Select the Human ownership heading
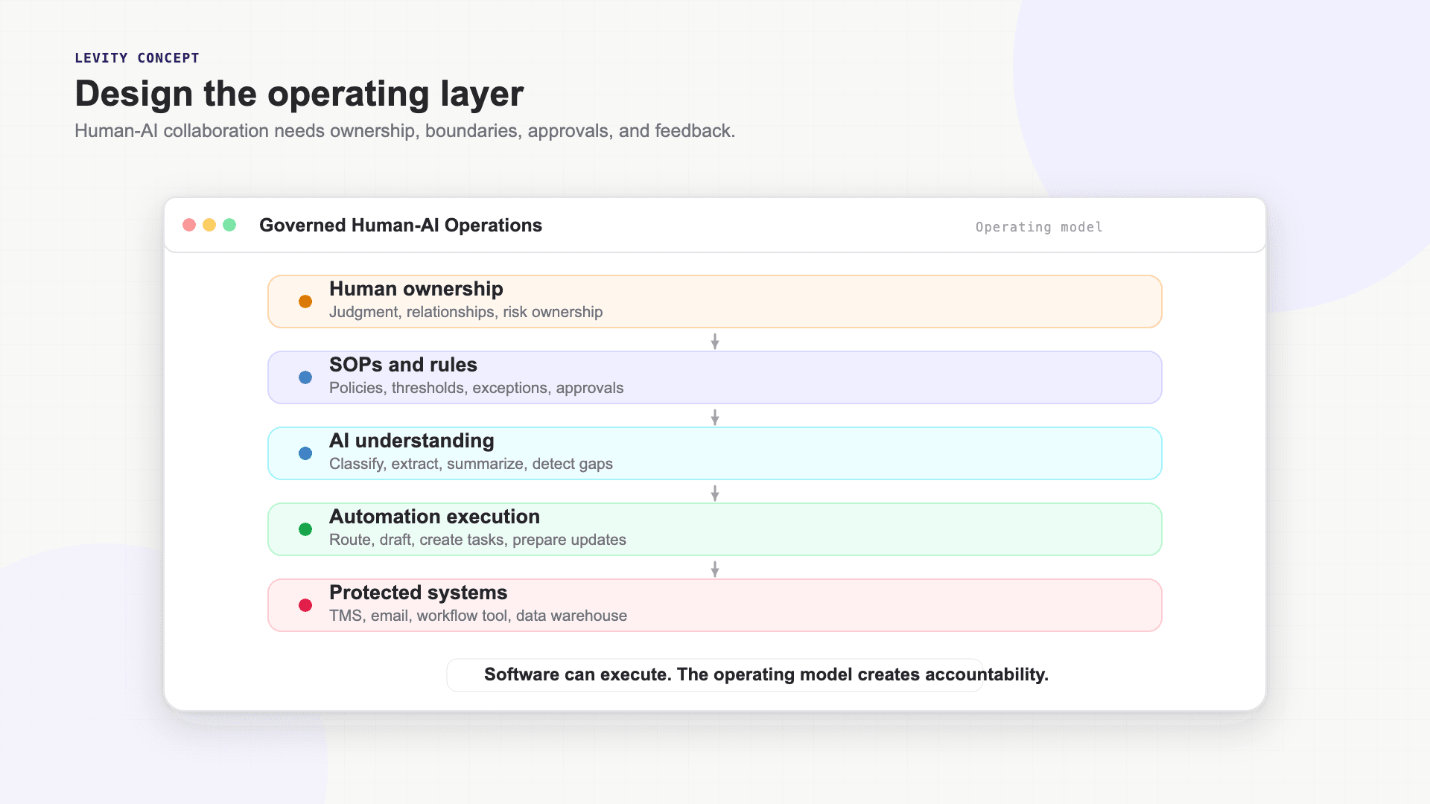The height and width of the screenshot is (804, 1430). (416, 289)
